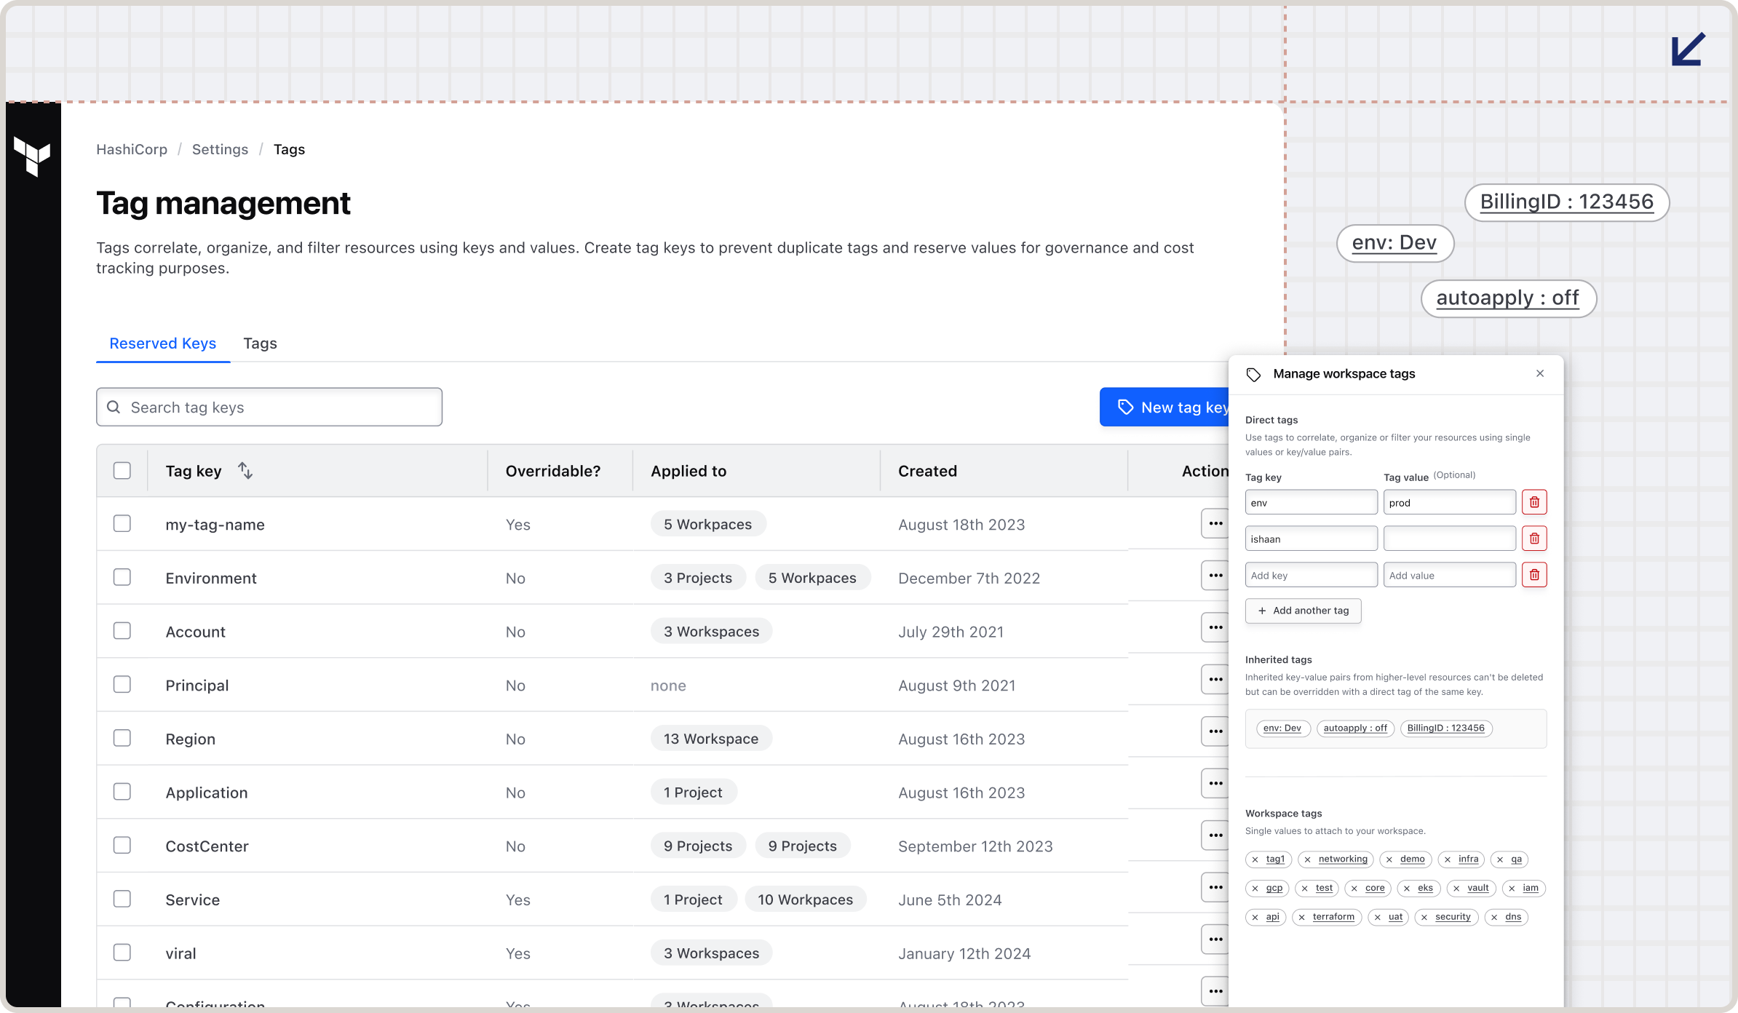Focus the Search tag keys field
Screen dimensions: 1738x1013
tap(269, 408)
